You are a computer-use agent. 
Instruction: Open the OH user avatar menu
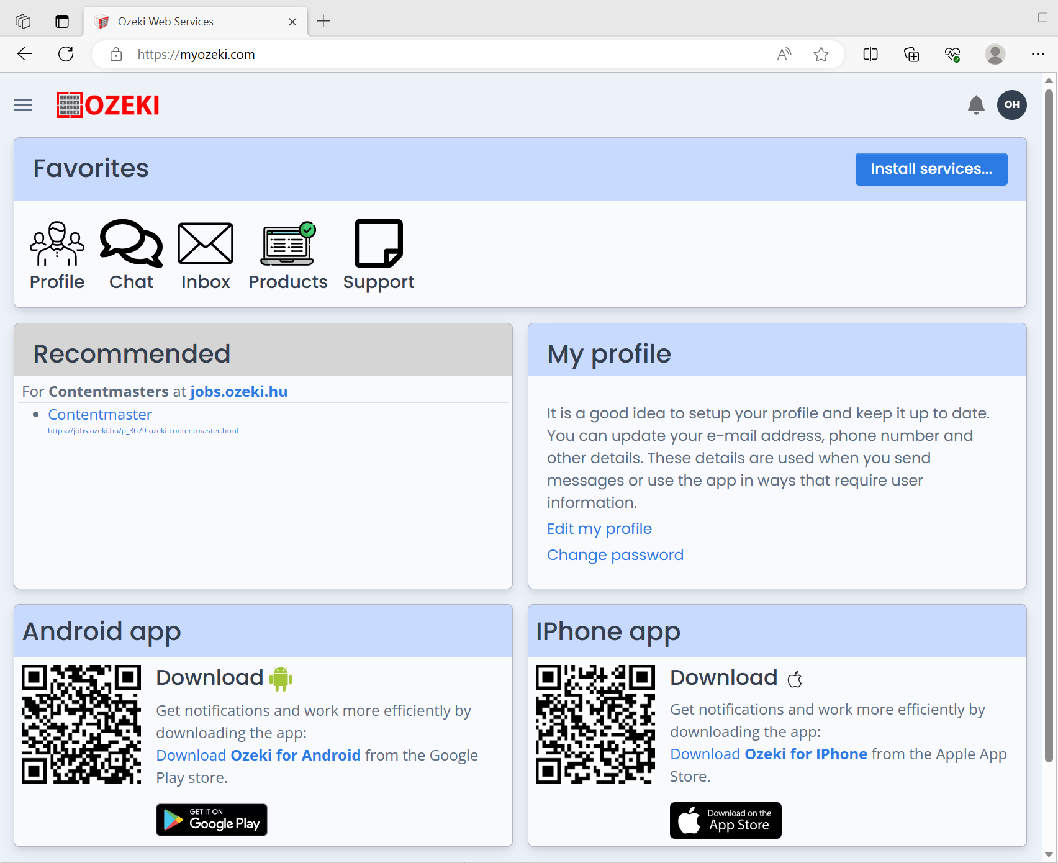1012,105
